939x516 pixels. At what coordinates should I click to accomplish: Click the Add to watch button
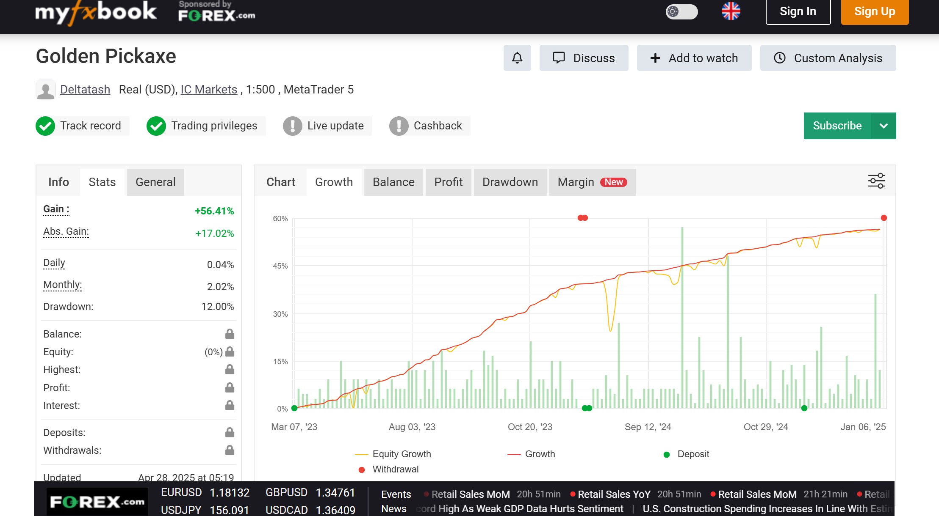[x=694, y=58]
